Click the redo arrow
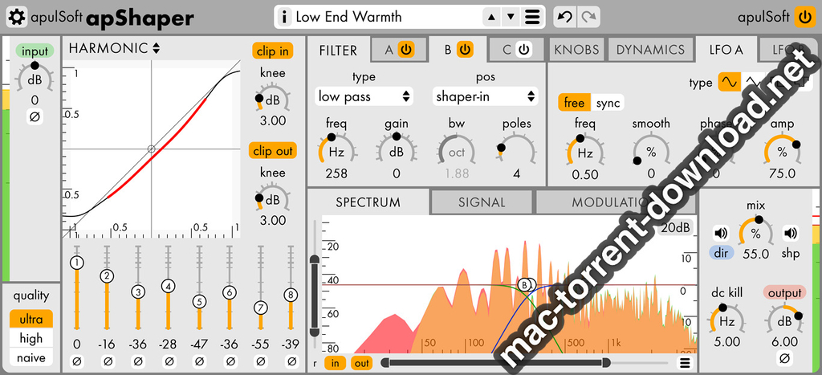 588,17
